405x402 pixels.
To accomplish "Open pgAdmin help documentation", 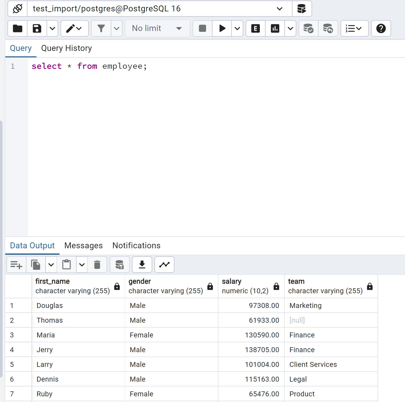I will 381,28.
